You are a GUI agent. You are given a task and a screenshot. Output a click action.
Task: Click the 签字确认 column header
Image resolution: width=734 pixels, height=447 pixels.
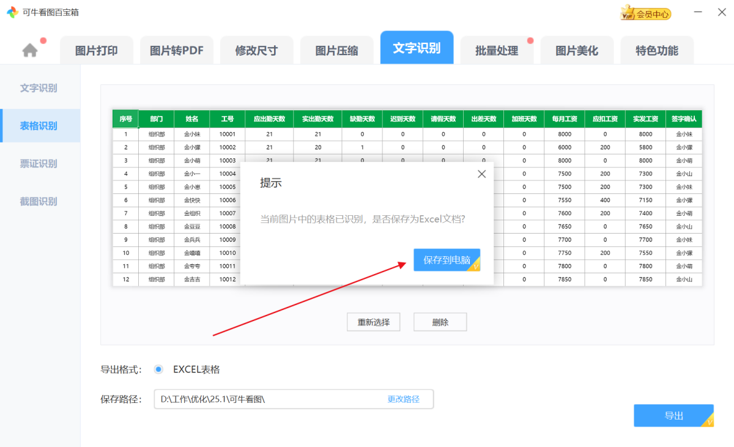point(684,119)
